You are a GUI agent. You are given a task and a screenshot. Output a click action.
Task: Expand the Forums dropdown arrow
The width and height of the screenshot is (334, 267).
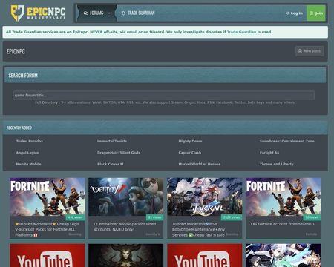[x=109, y=13]
